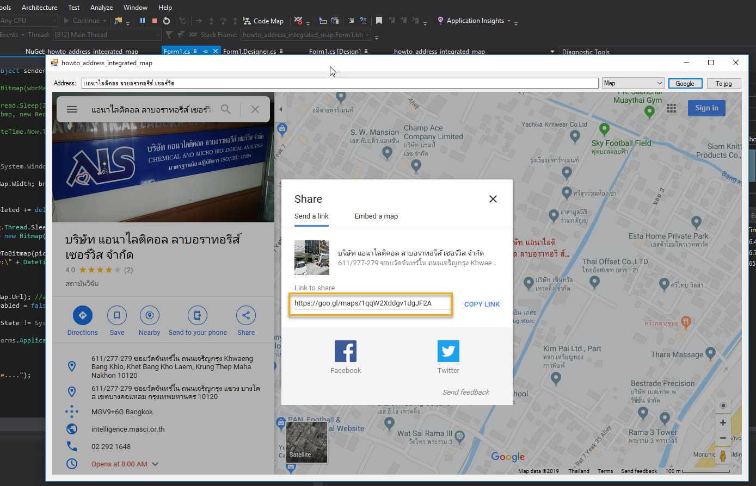The height and width of the screenshot is (486, 756).
Task: Open Application Insights toolbar menu
Action: pos(475,21)
